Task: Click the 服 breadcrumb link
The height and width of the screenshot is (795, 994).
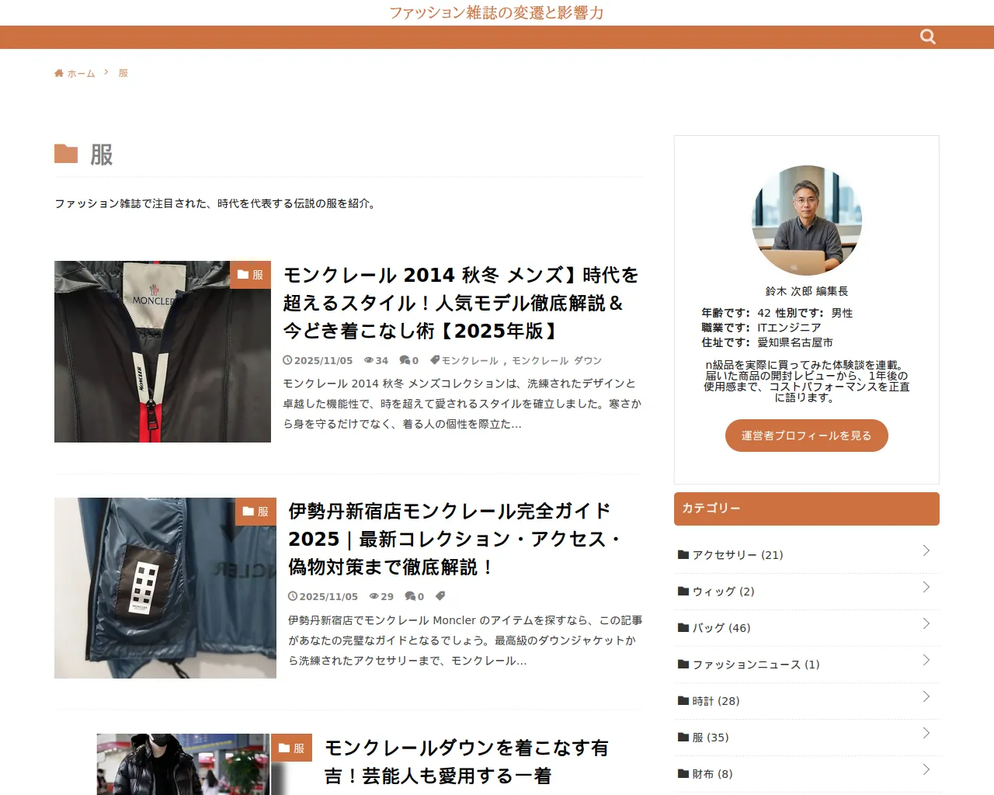Action: click(x=123, y=73)
